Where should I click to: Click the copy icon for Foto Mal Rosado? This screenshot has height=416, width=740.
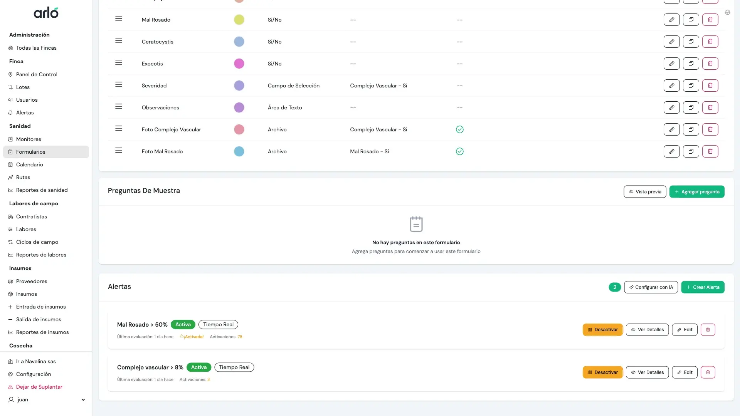pyautogui.click(x=691, y=151)
